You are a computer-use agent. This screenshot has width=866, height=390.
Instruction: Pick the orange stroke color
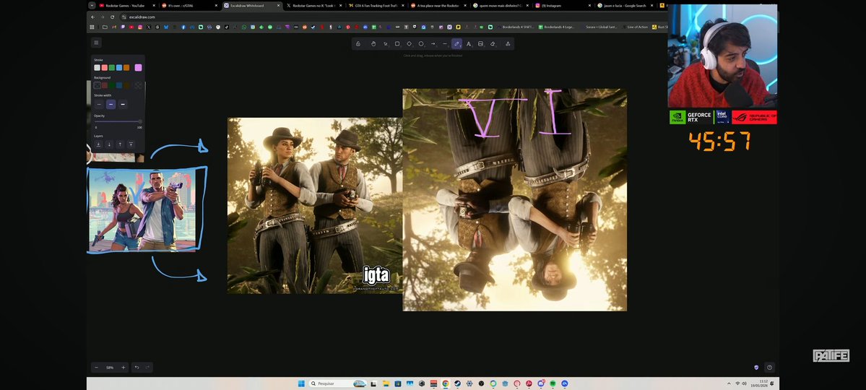[x=126, y=67]
